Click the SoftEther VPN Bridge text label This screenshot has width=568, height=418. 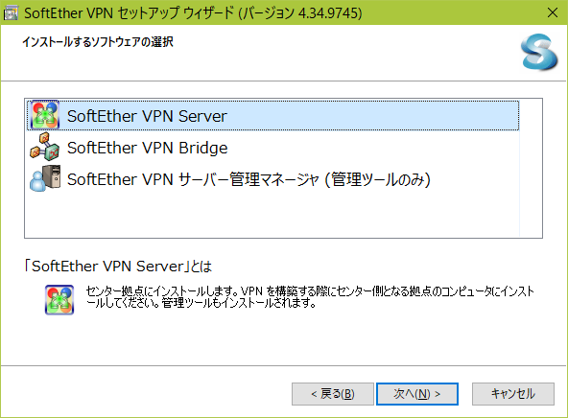(148, 148)
